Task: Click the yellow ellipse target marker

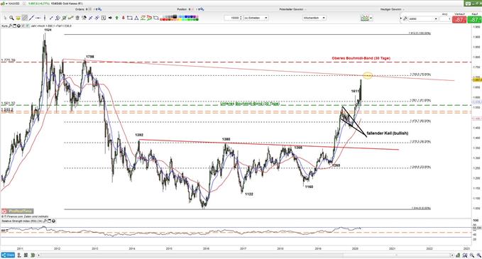Action: 368,75
